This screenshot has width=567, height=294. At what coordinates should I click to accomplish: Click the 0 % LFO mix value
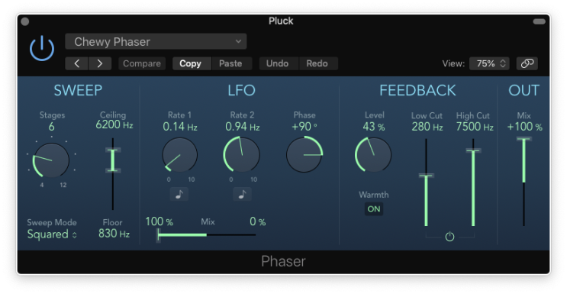(257, 221)
